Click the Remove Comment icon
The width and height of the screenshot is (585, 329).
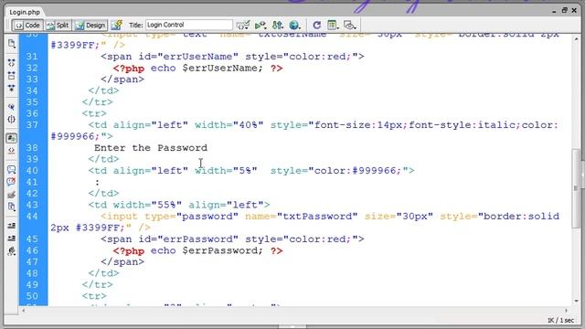[x=12, y=182]
